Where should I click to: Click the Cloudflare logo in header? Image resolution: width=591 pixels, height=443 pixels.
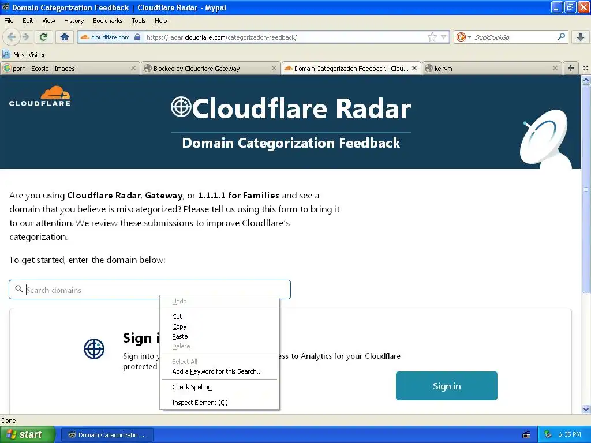40,96
